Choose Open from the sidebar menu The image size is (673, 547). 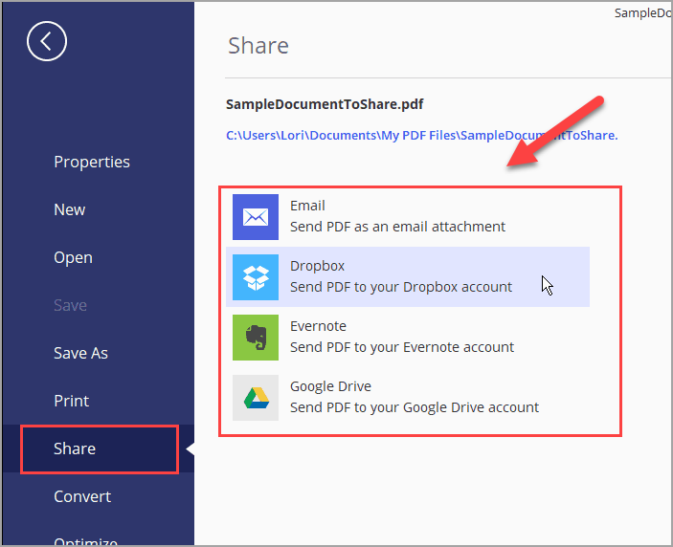tap(73, 257)
